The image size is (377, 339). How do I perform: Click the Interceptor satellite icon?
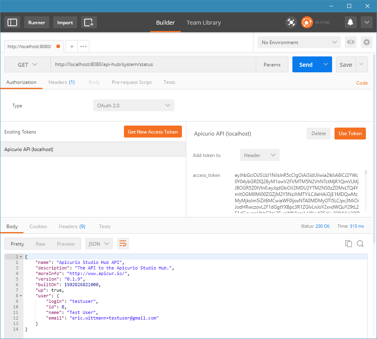pos(291,22)
